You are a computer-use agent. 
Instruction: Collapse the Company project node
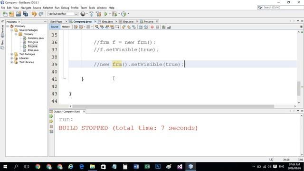point(8,26)
